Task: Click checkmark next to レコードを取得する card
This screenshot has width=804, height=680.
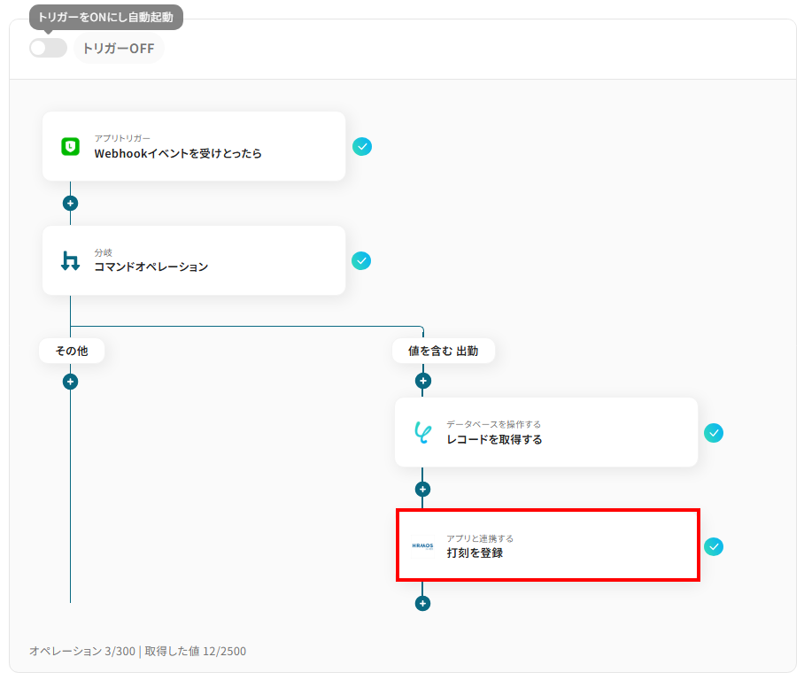Action: [x=714, y=433]
